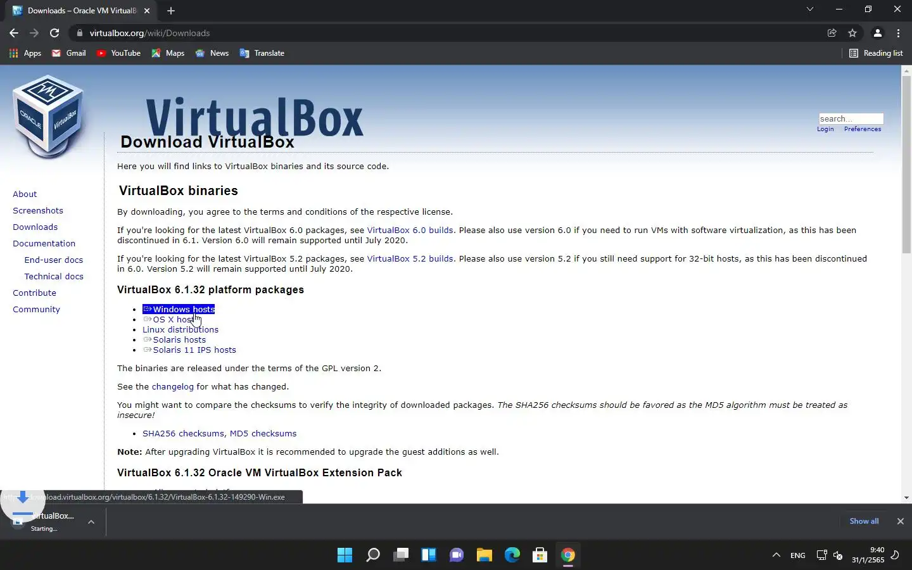Click the Chrome icon on the taskbar
The image size is (912, 570).
[x=567, y=555]
